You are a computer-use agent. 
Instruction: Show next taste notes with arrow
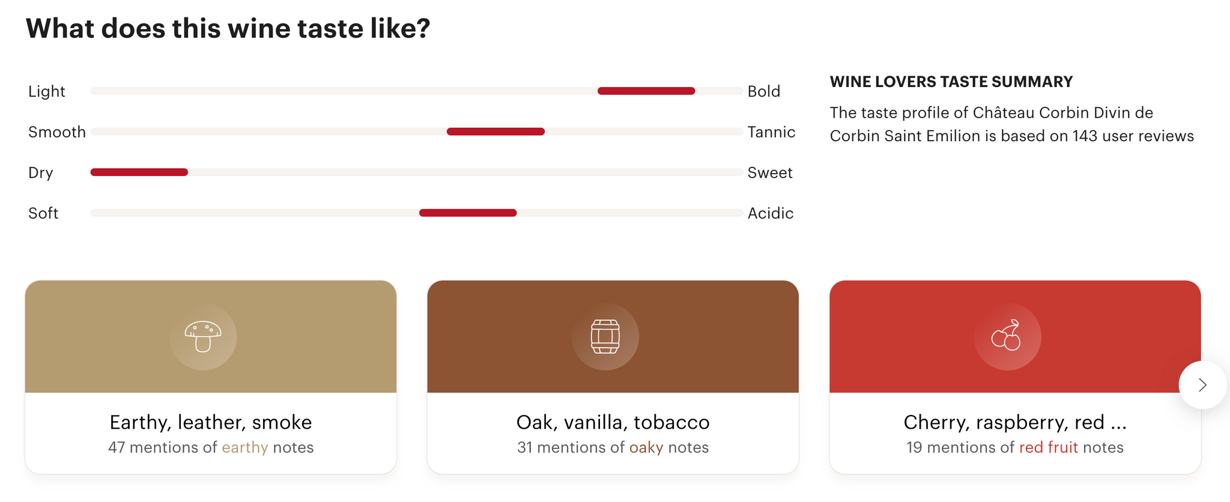click(x=1202, y=385)
